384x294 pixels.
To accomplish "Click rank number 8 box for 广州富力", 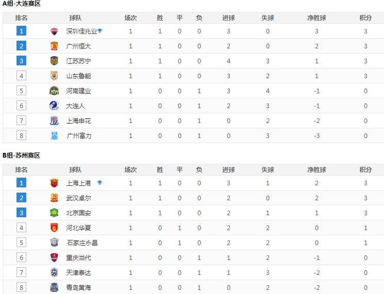I will coord(21,135).
